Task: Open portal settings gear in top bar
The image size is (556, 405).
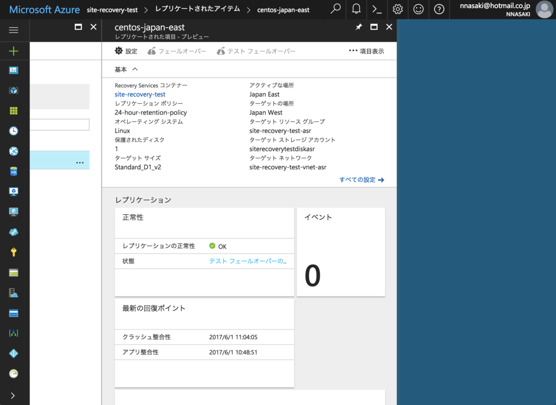Action: coord(397,9)
